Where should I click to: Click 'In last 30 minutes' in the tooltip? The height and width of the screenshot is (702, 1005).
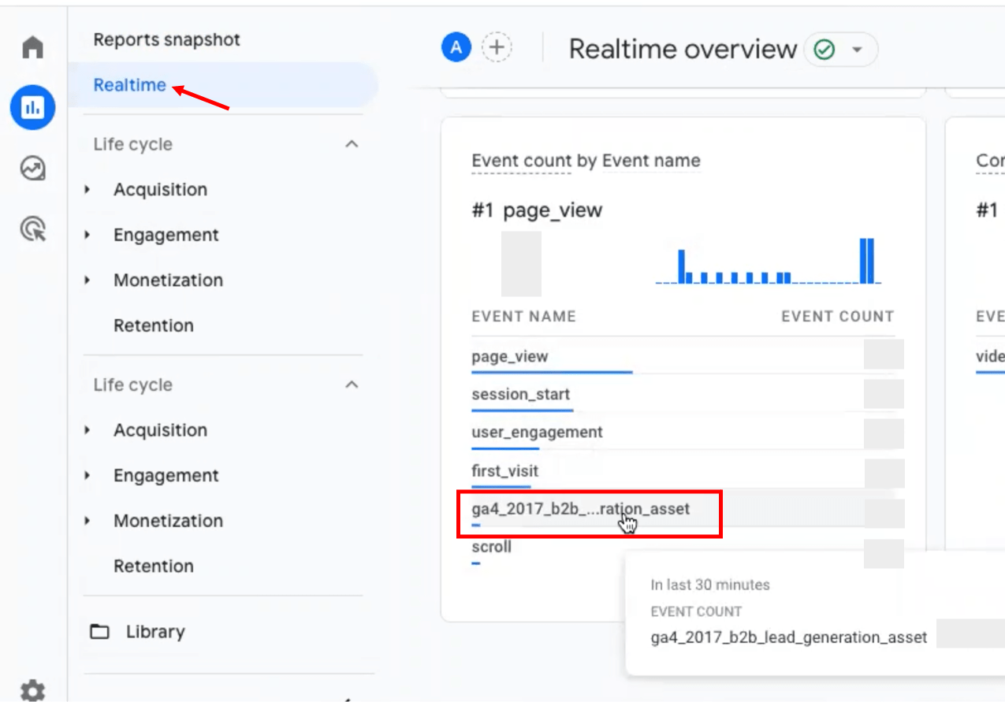710,585
